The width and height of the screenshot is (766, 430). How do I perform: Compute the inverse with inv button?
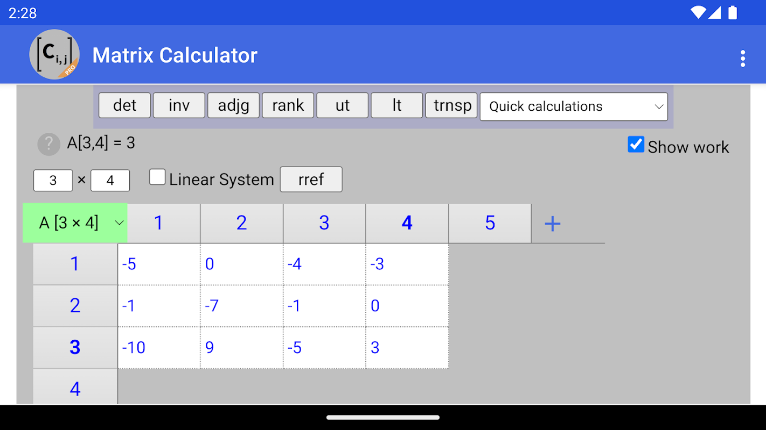[x=179, y=105]
